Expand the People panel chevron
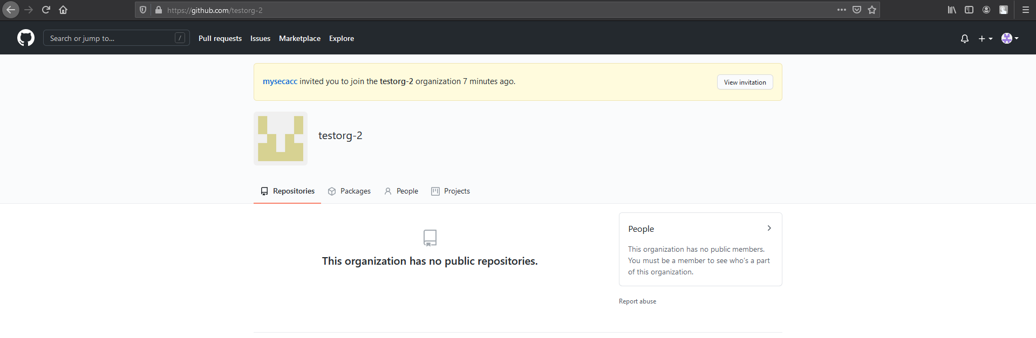1036x338 pixels. click(x=769, y=229)
